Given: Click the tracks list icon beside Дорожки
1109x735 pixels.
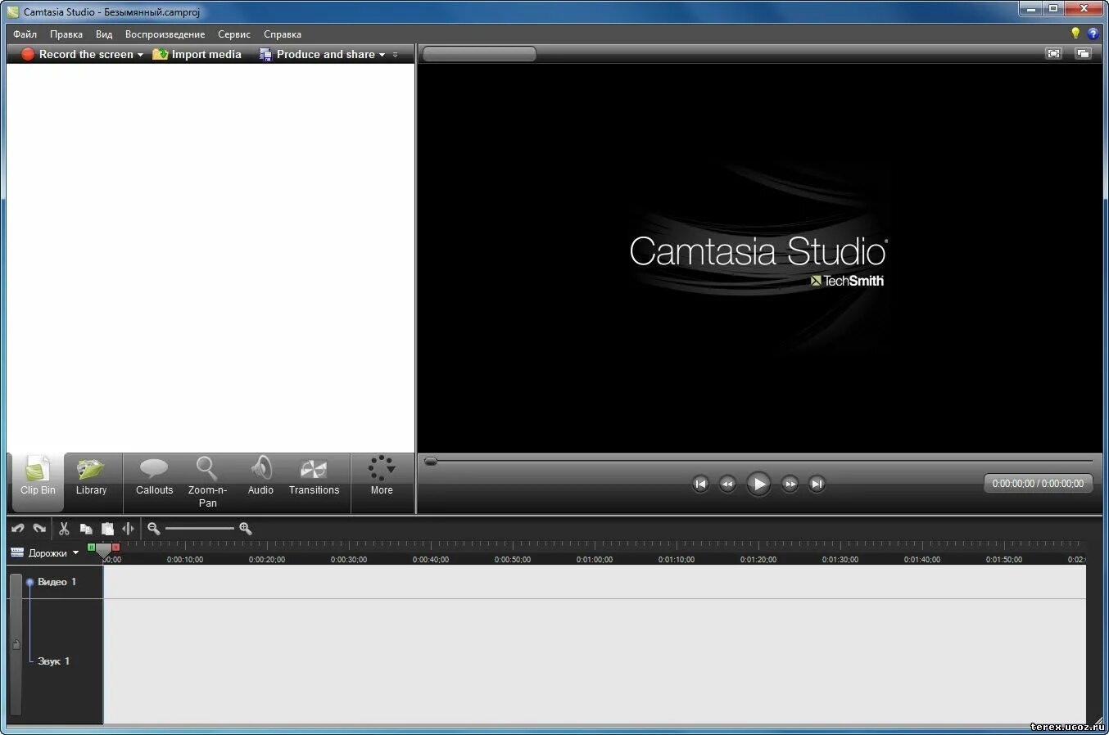Looking at the screenshot, I should click(x=17, y=552).
